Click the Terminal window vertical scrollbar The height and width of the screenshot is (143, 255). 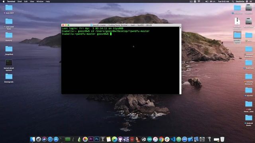tap(180, 60)
